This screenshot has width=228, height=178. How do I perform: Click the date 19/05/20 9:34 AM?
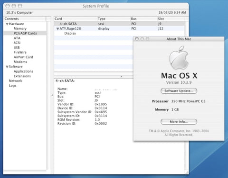pyautogui.click(x=172, y=12)
